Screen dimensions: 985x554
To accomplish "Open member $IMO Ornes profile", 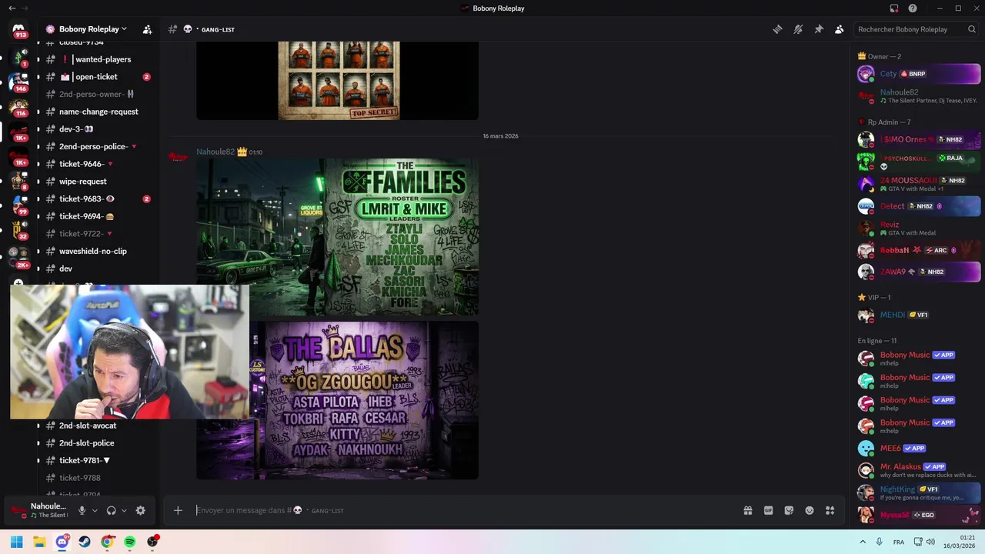I will point(919,140).
